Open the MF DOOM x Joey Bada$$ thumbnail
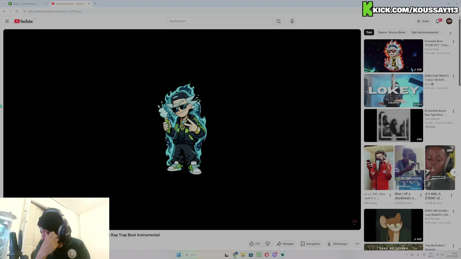This screenshot has height=259, width=461. [x=393, y=225]
